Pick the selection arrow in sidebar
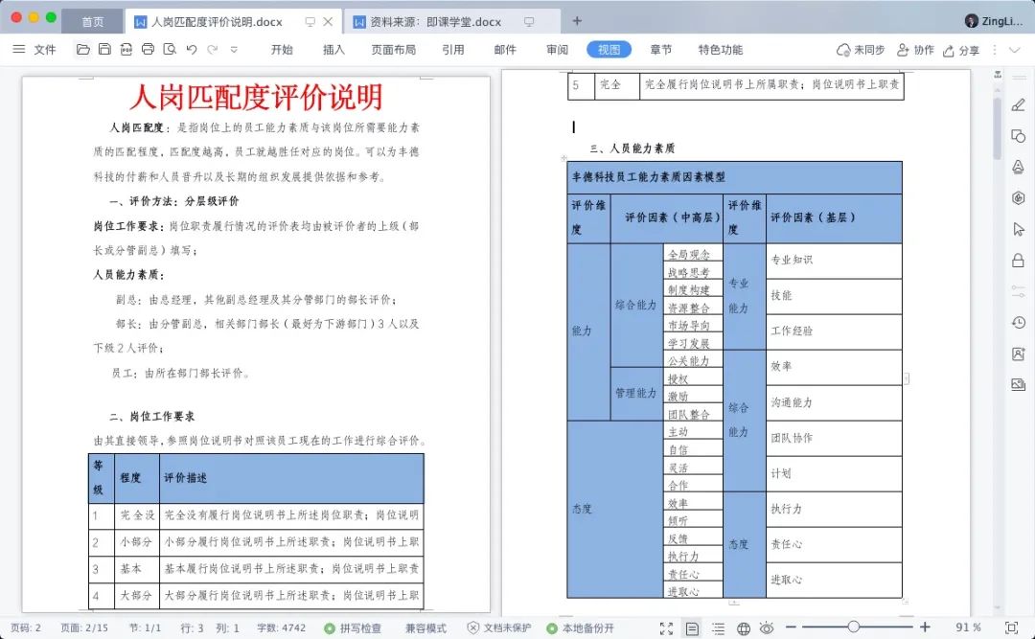Screen dimensions: 1035x639 1019,229
